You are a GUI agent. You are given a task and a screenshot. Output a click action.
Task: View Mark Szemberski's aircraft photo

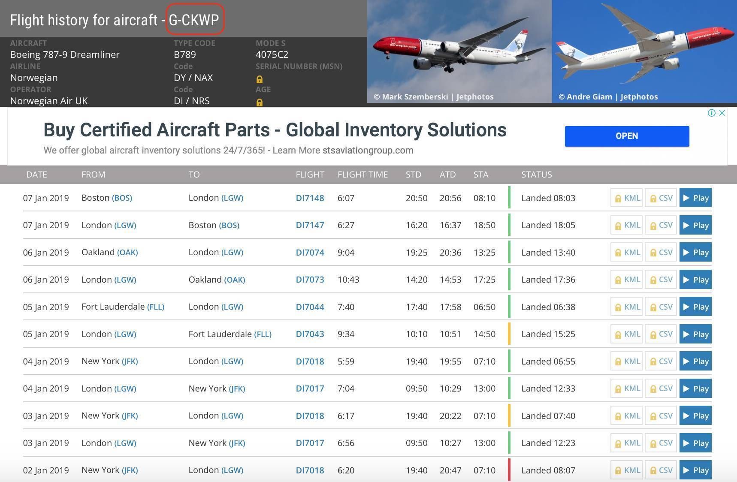coord(459,51)
